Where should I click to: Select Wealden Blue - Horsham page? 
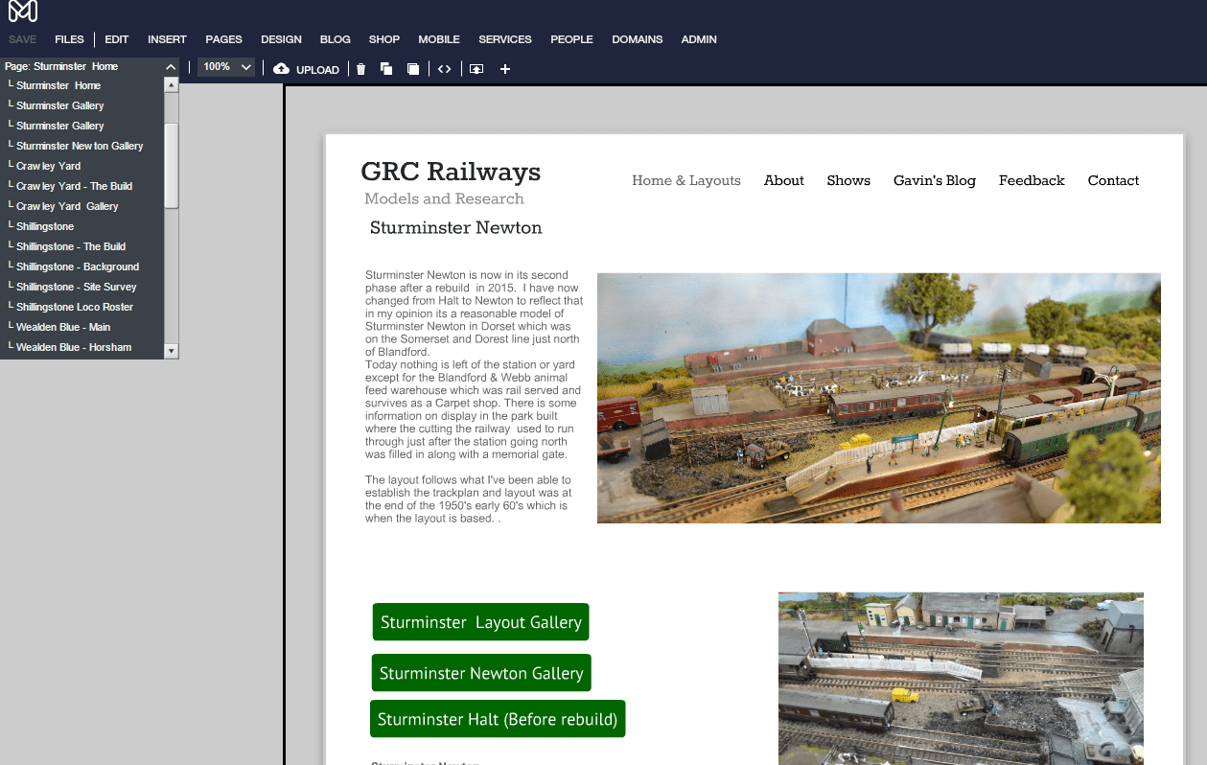[73, 347]
